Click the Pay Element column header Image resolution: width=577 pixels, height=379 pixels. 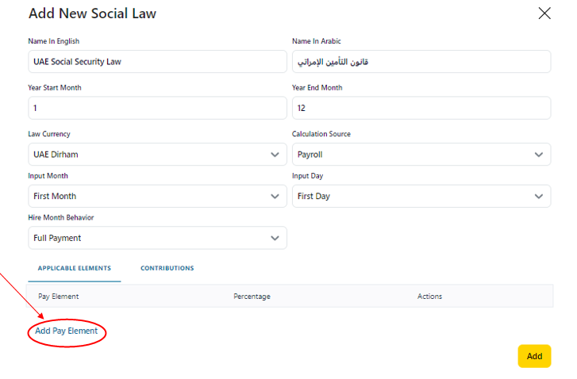(59, 297)
